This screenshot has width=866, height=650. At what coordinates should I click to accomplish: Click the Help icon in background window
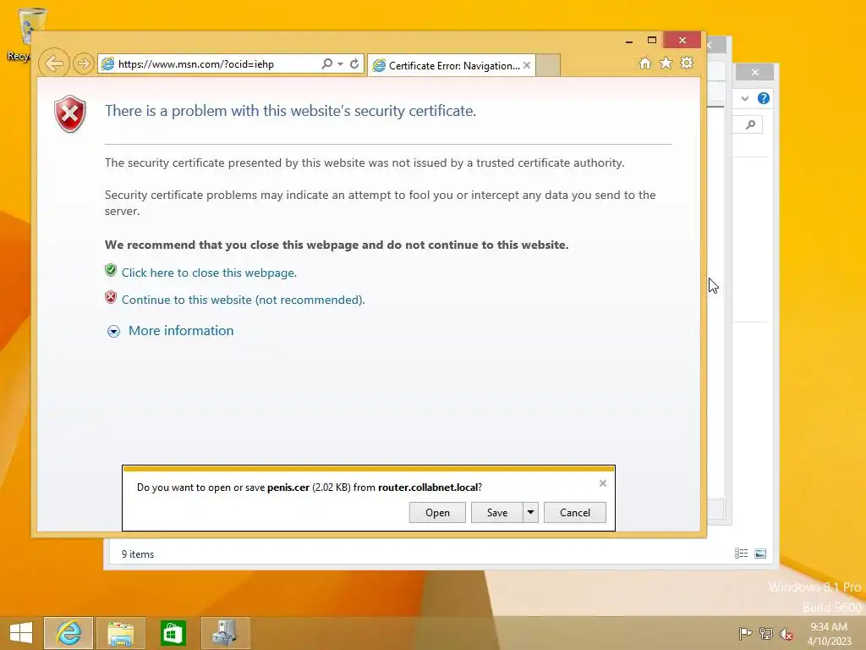point(764,98)
